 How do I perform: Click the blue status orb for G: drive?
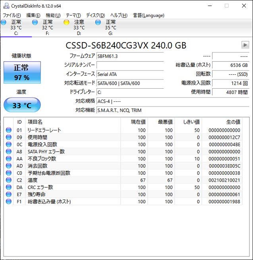pyautogui.click(x=98, y=22)
